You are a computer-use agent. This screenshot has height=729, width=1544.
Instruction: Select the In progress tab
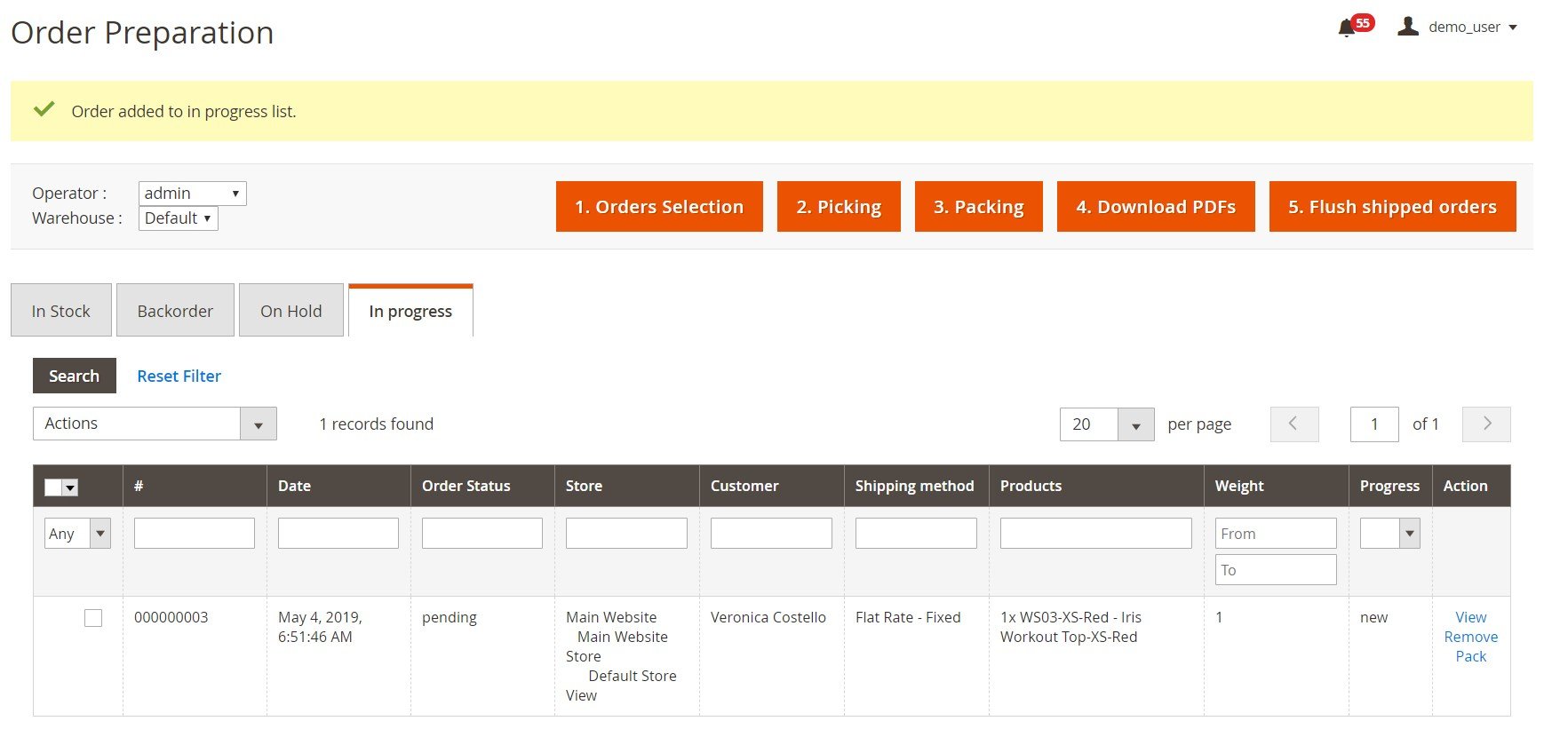[x=410, y=311]
